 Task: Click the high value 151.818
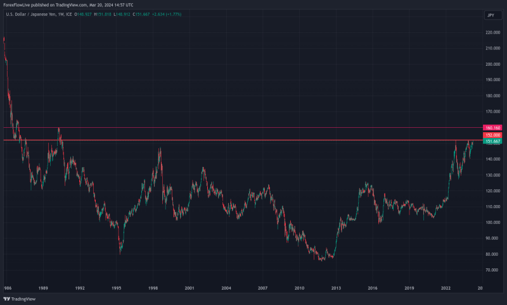point(103,14)
